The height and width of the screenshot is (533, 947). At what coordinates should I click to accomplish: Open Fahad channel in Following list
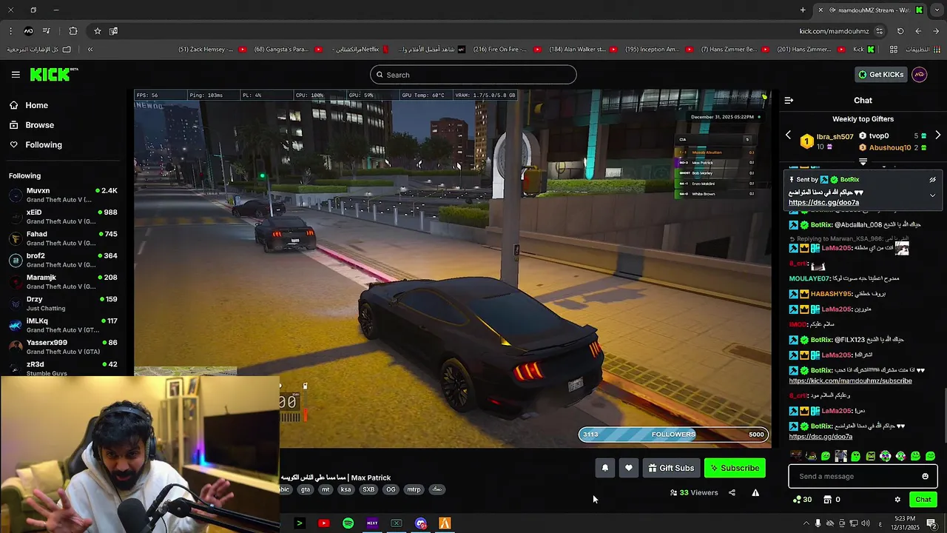coord(63,238)
